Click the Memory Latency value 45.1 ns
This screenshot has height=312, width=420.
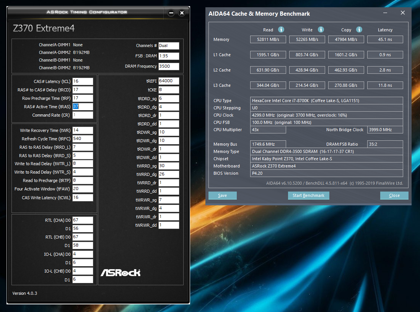(x=385, y=39)
